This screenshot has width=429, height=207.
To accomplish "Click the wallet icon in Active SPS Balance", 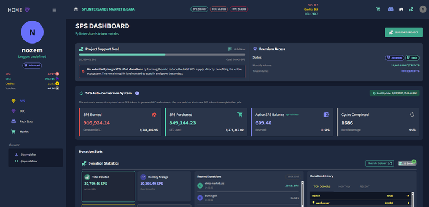I will pos(326,115).
